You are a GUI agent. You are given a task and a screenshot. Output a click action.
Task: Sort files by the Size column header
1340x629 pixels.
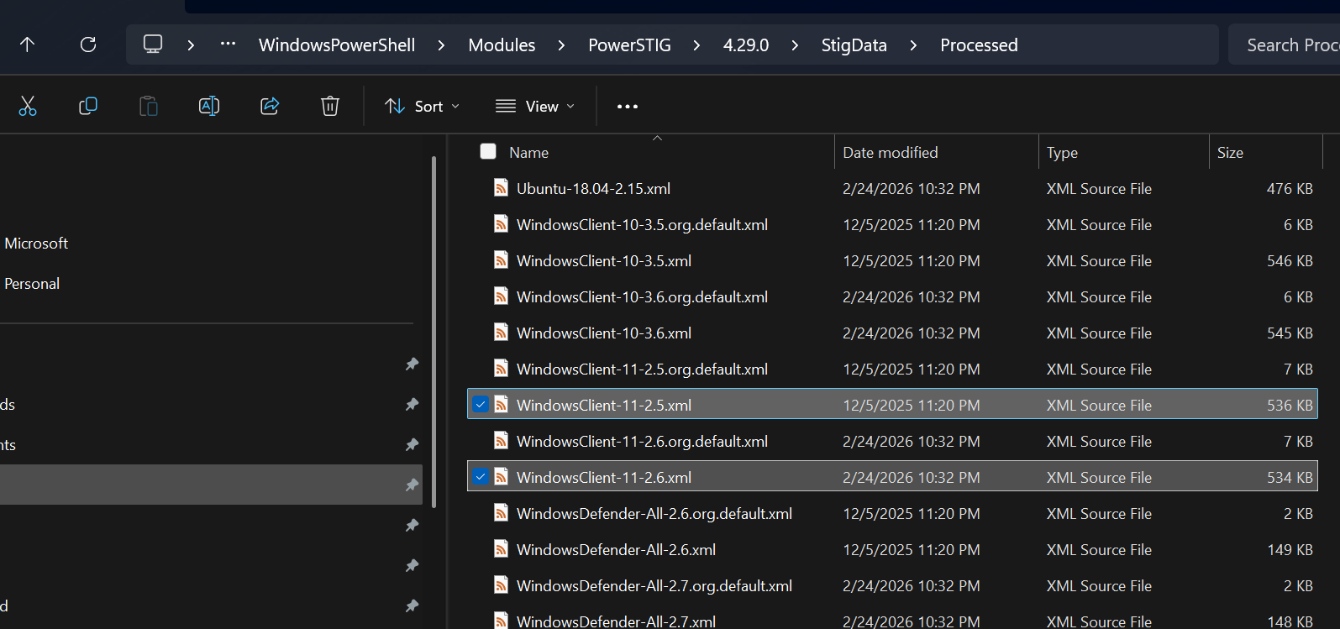tap(1230, 152)
